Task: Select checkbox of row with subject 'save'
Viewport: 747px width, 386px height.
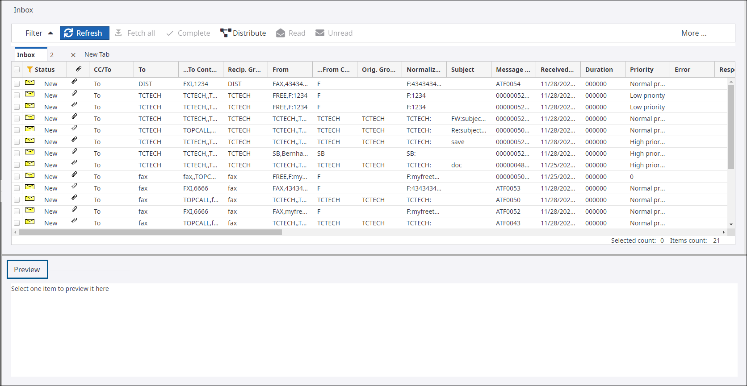Action: pos(17,142)
